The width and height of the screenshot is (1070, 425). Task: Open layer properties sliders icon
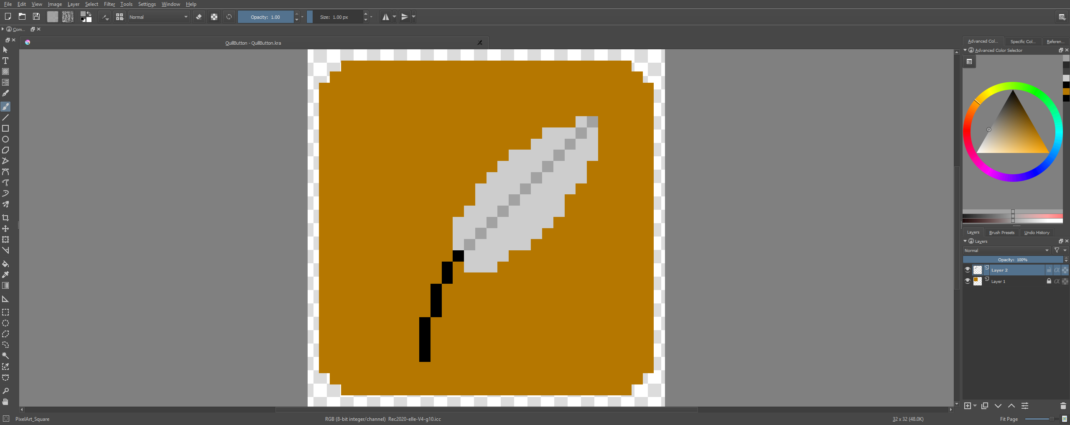pos(1025,406)
